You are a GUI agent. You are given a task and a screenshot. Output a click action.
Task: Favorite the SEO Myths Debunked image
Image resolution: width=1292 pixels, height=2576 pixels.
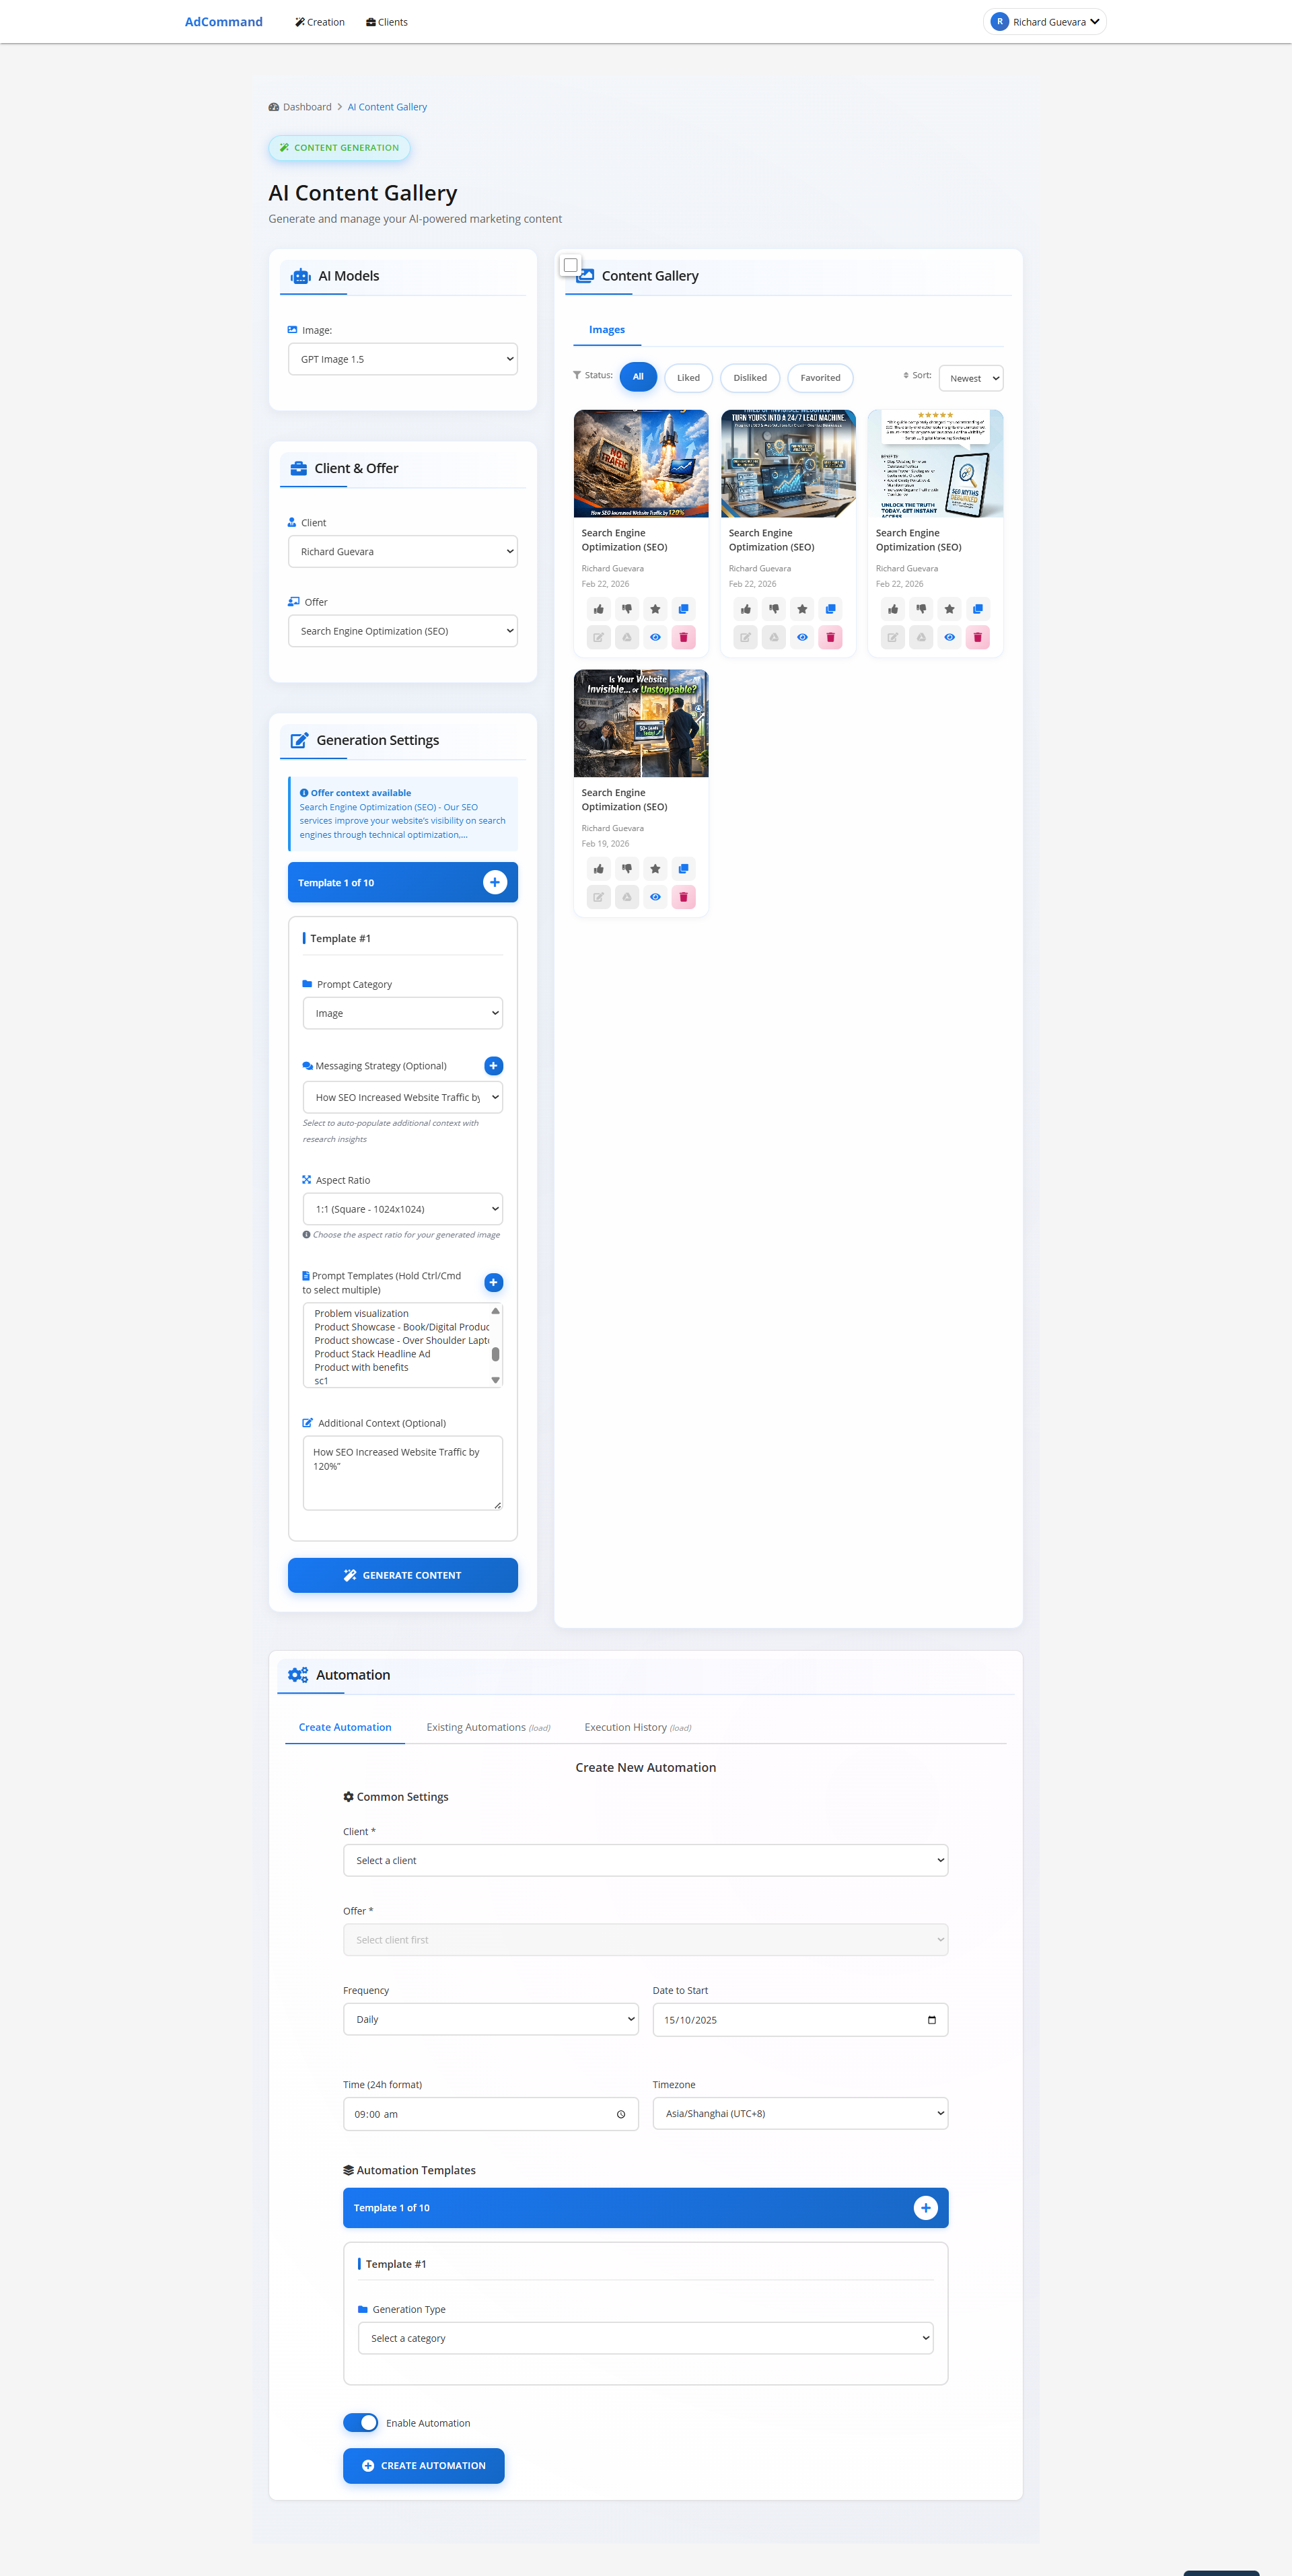tap(949, 609)
